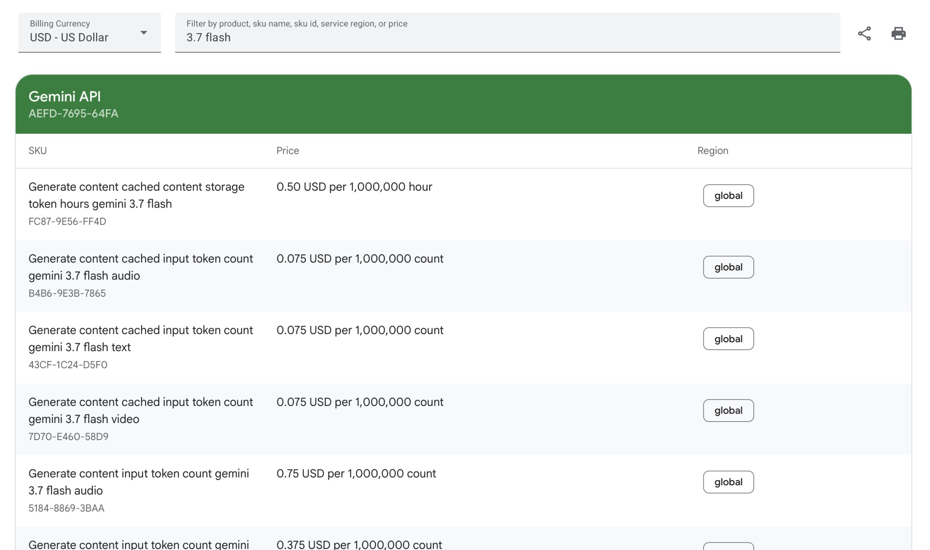Click 0.075 USD price in flash video row
The height and width of the screenshot is (550, 930).
pos(360,402)
